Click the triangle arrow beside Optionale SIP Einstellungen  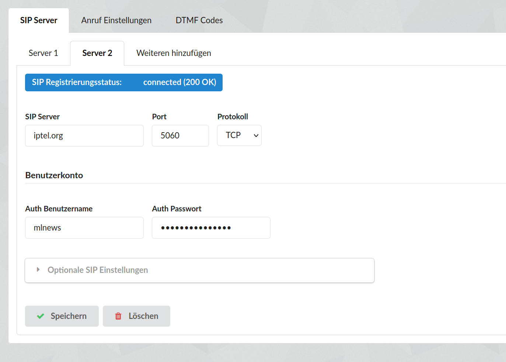(x=38, y=270)
